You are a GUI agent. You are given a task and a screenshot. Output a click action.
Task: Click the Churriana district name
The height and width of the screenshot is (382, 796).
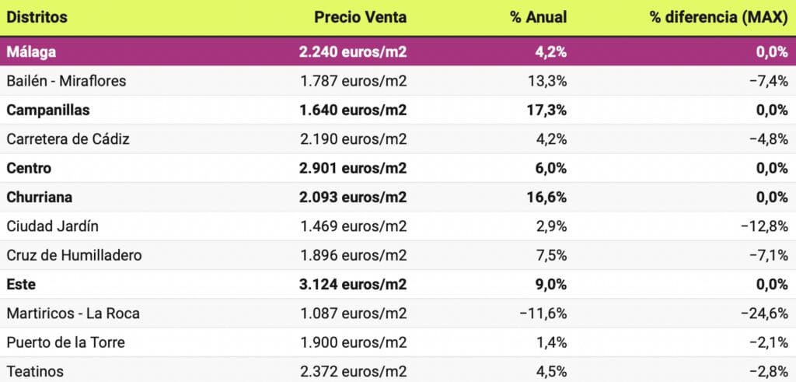click(x=39, y=198)
